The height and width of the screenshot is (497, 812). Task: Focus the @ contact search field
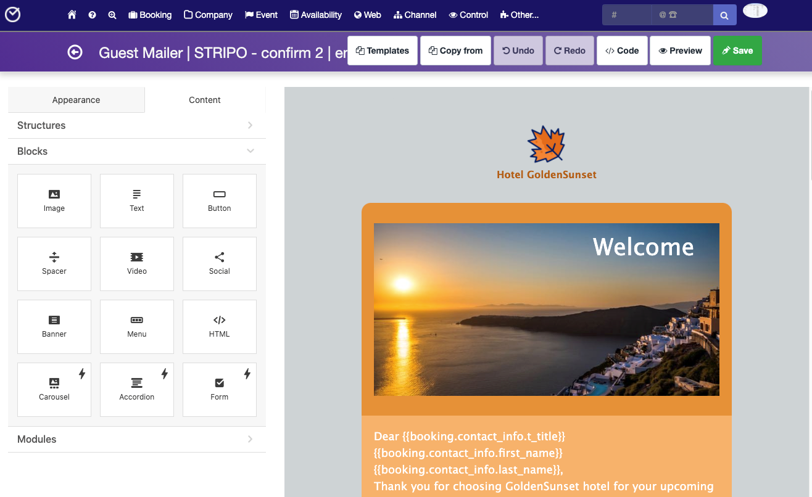coord(682,15)
